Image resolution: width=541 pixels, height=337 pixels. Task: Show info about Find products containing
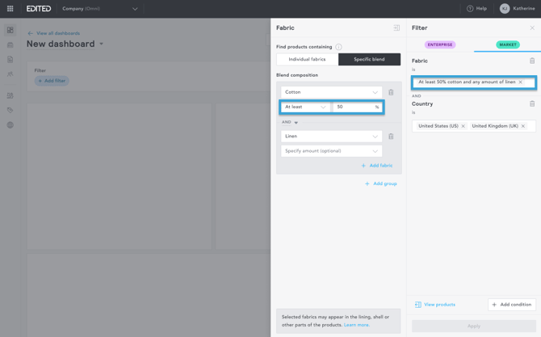(339, 47)
